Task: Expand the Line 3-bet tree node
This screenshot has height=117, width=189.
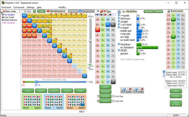Action: [x=3, y=17]
